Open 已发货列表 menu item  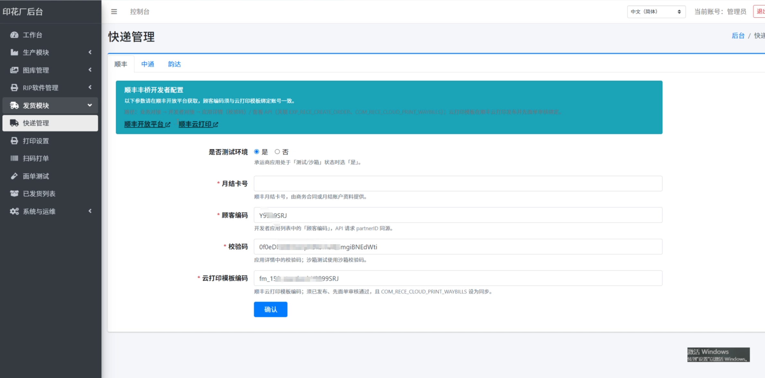pos(50,194)
